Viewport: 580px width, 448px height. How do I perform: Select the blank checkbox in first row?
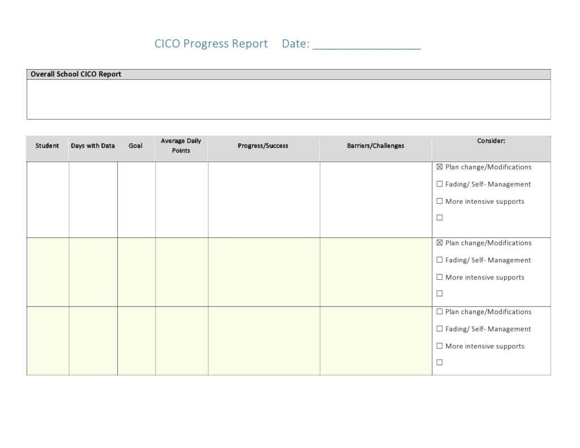coord(440,217)
